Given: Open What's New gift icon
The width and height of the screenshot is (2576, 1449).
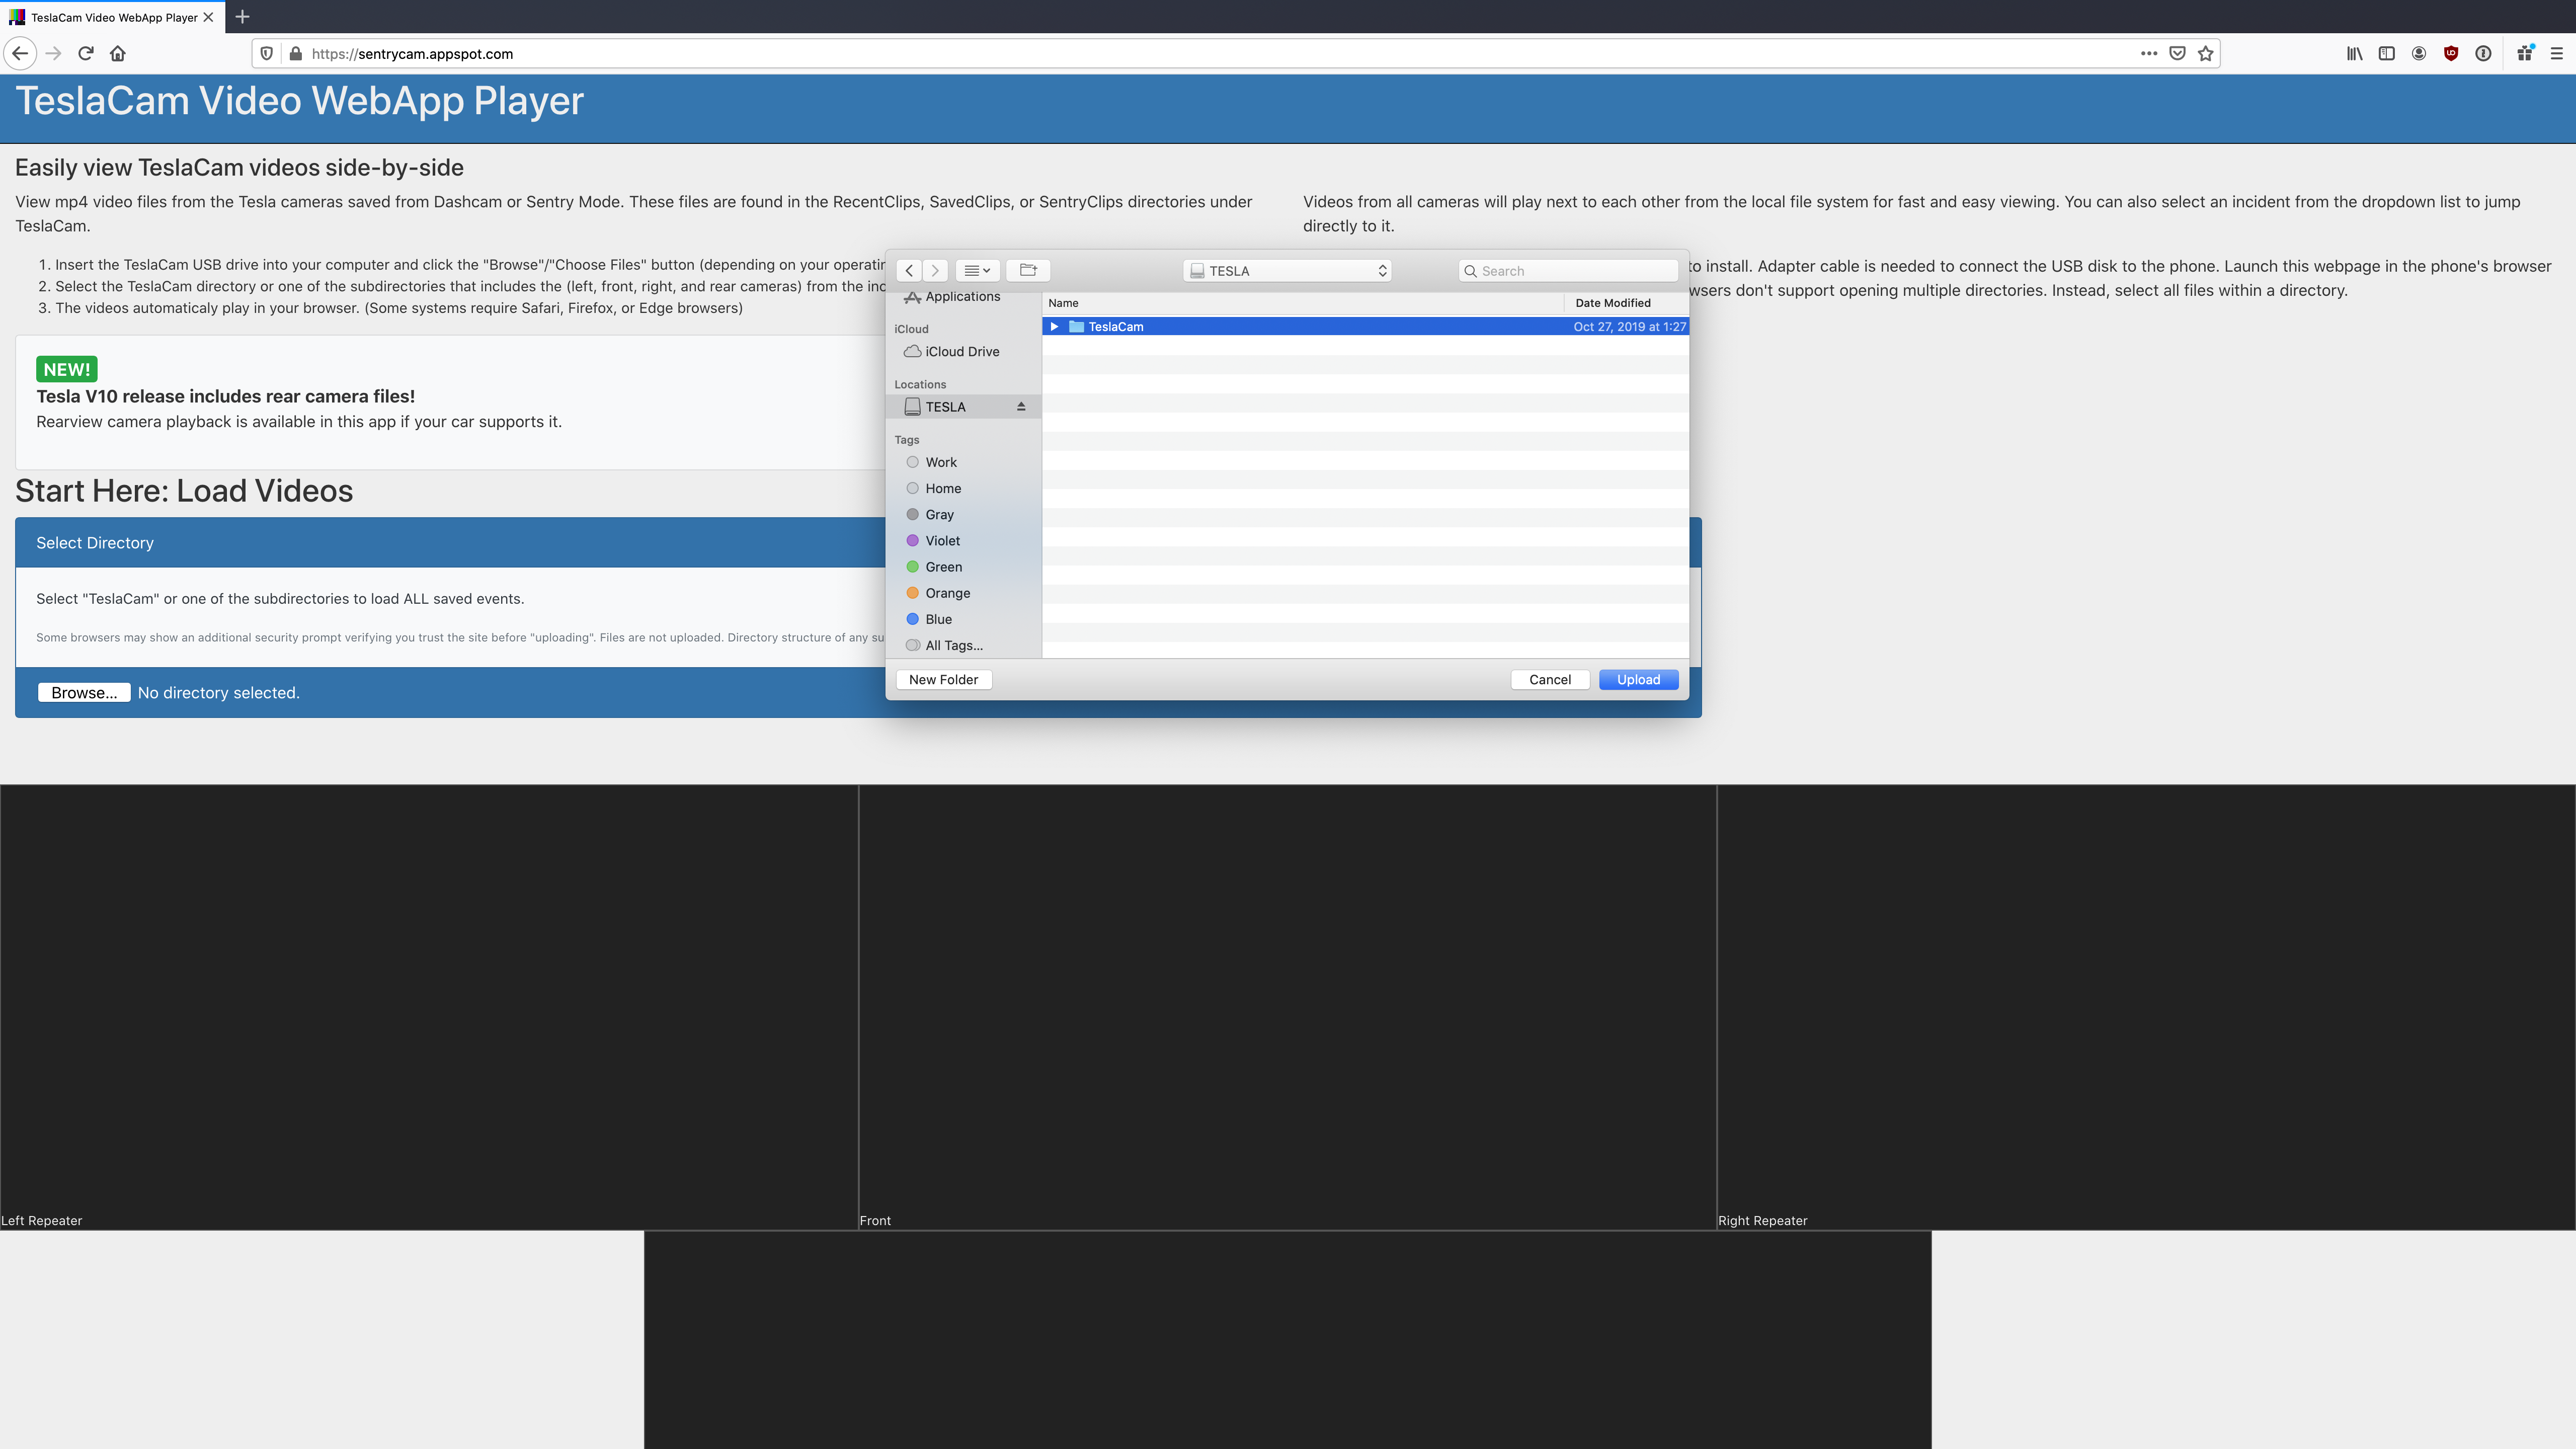Looking at the screenshot, I should [x=2525, y=54].
